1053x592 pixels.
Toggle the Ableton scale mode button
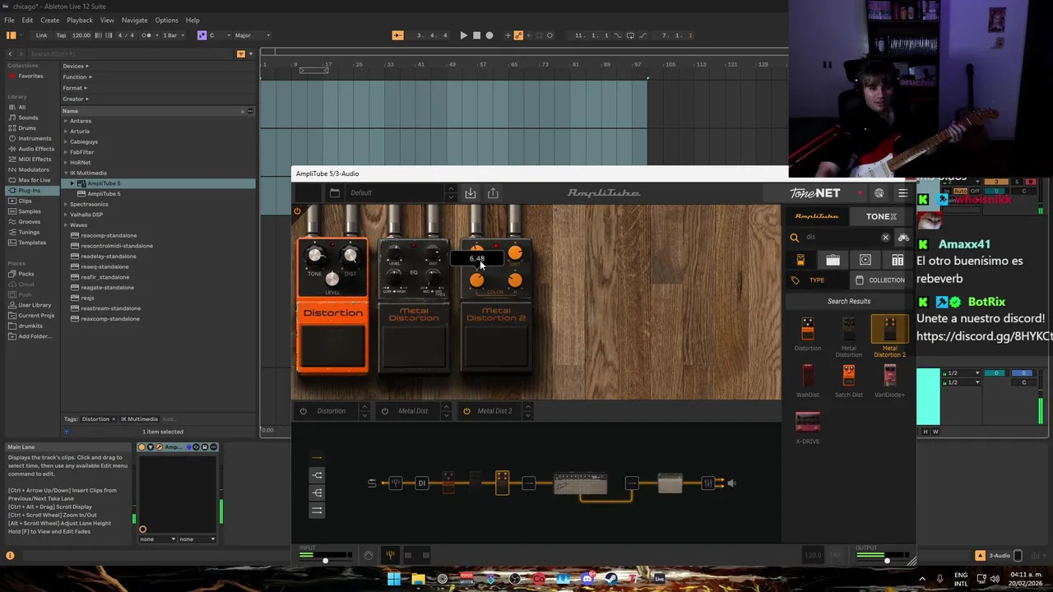(202, 35)
